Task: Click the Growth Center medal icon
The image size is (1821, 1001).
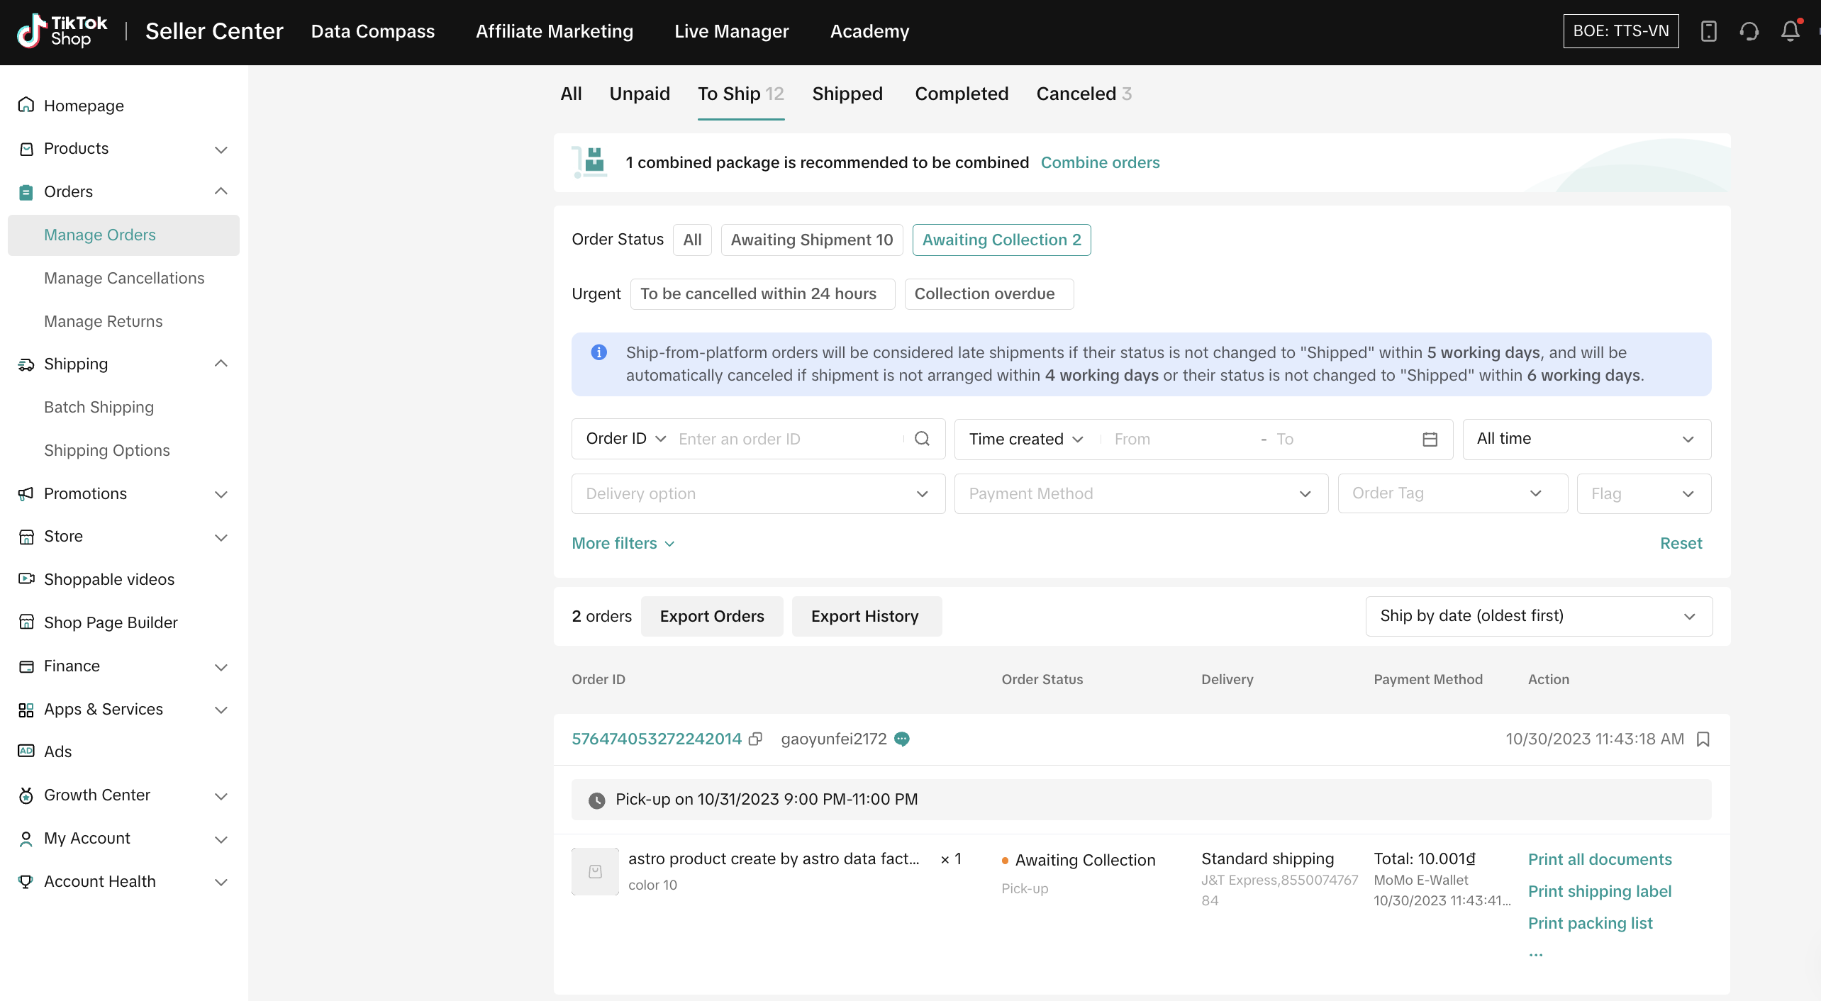Action: [26, 795]
